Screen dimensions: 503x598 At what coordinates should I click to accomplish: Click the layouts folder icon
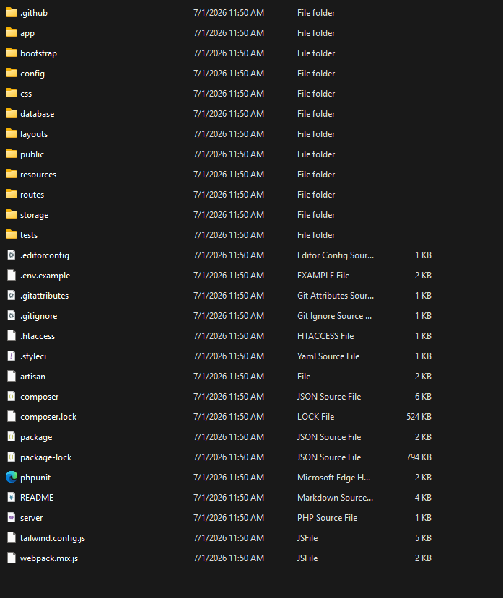point(12,134)
